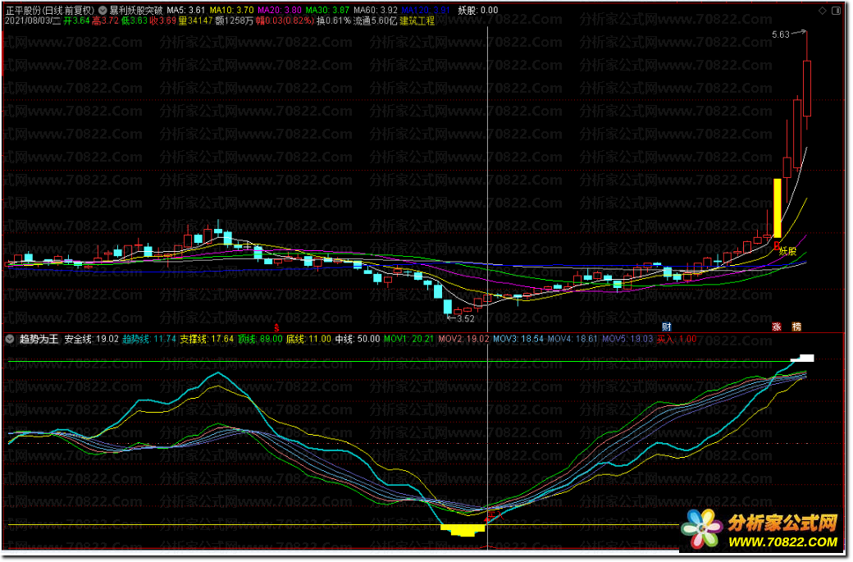Viewport: 853px width, 562px height.
Task: Expand the chevron menu next to 趋势为王
Action: click(9, 339)
